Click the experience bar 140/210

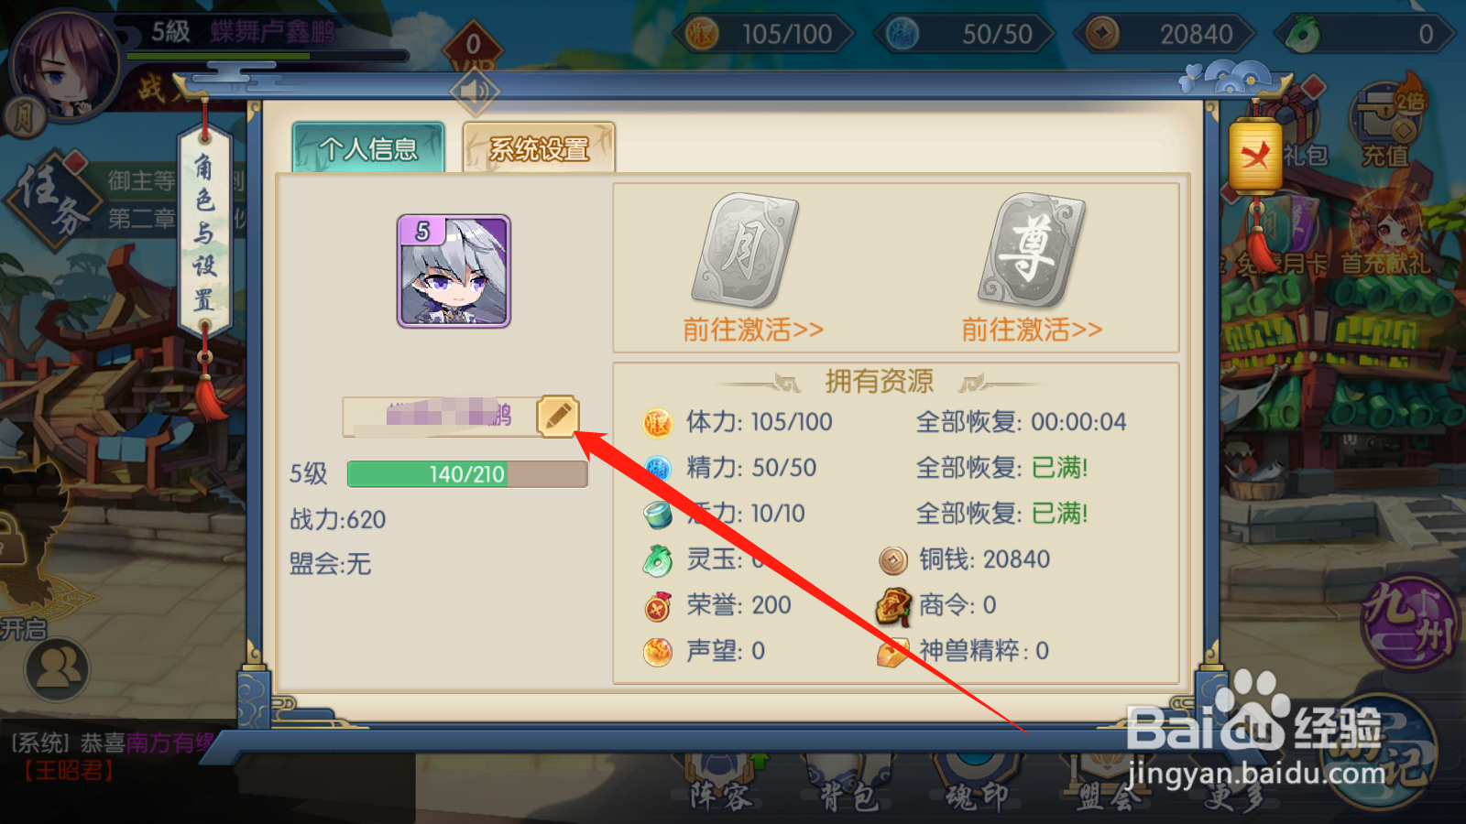coord(467,474)
